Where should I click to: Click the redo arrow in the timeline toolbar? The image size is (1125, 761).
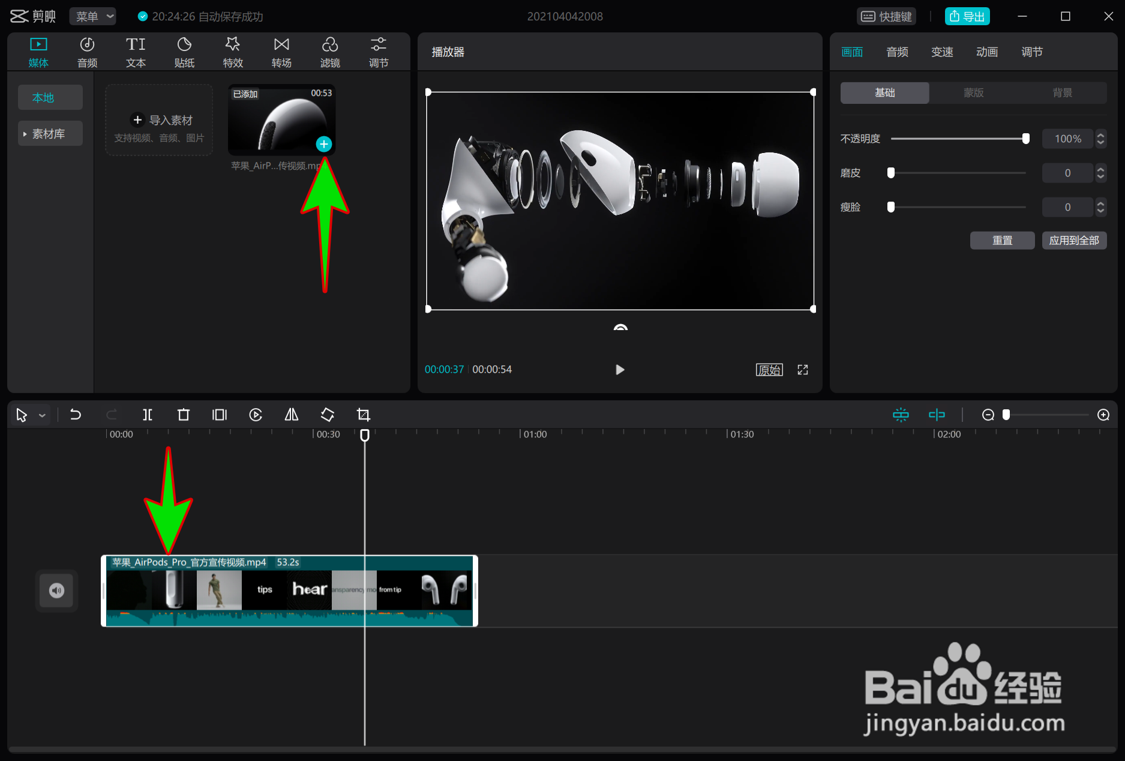click(x=112, y=415)
